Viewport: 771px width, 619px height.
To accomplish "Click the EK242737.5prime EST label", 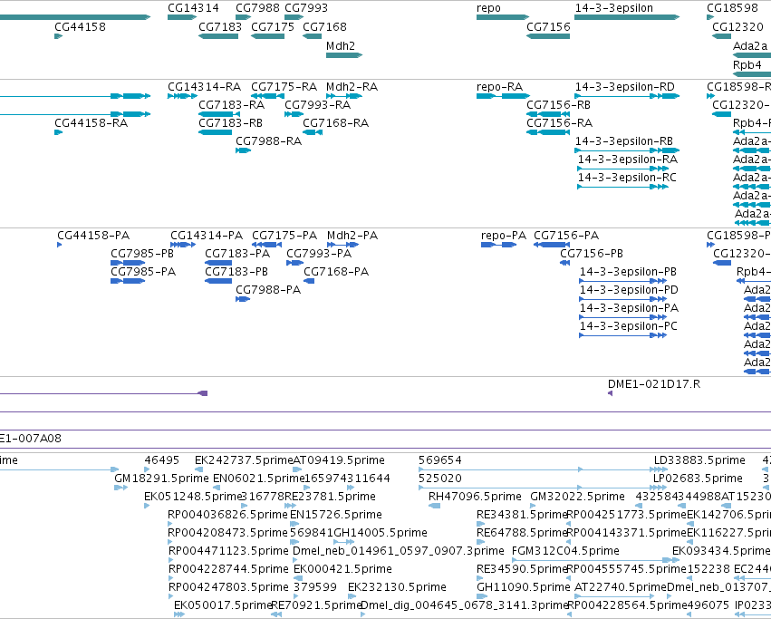I will click(x=244, y=460).
